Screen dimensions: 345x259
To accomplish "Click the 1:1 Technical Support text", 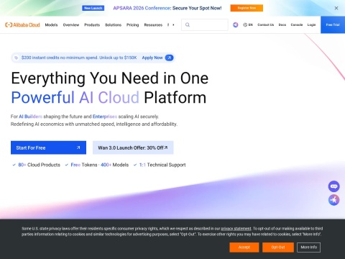I will coord(162,165).
